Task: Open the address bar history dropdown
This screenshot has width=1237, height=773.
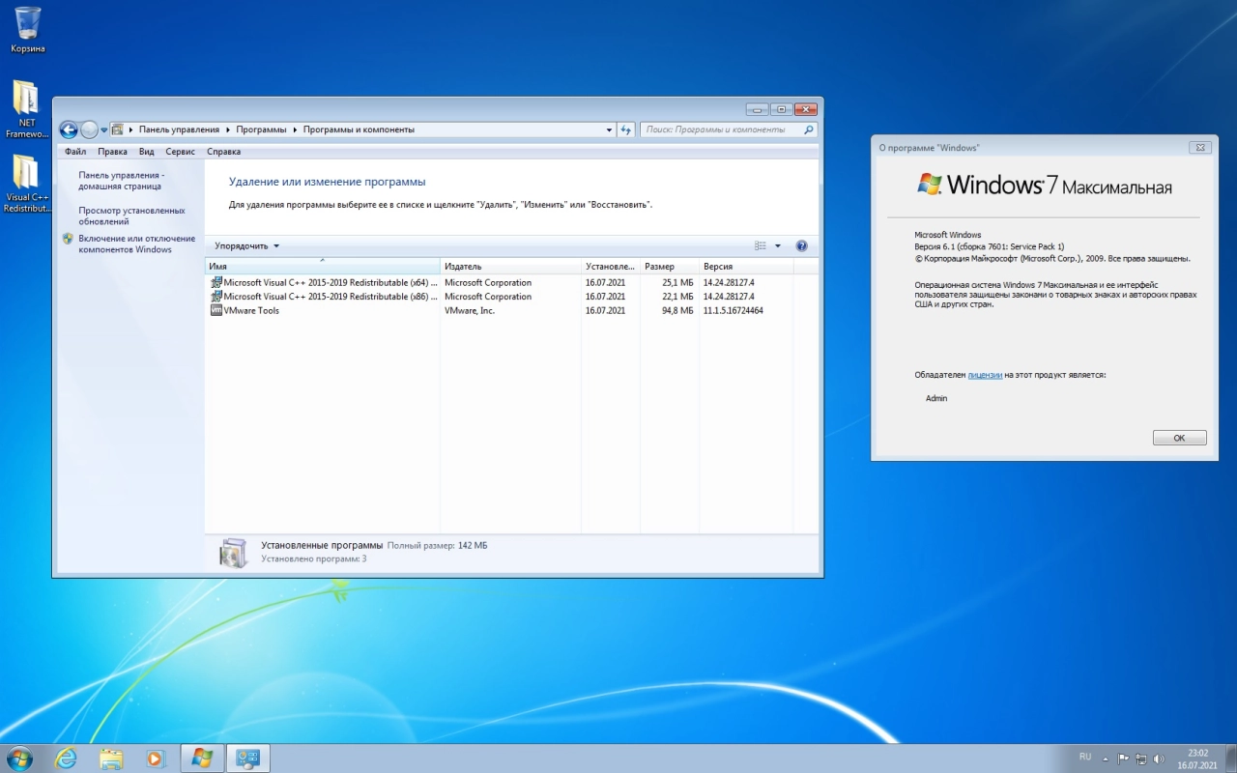Action: click(x=609, y=129)
